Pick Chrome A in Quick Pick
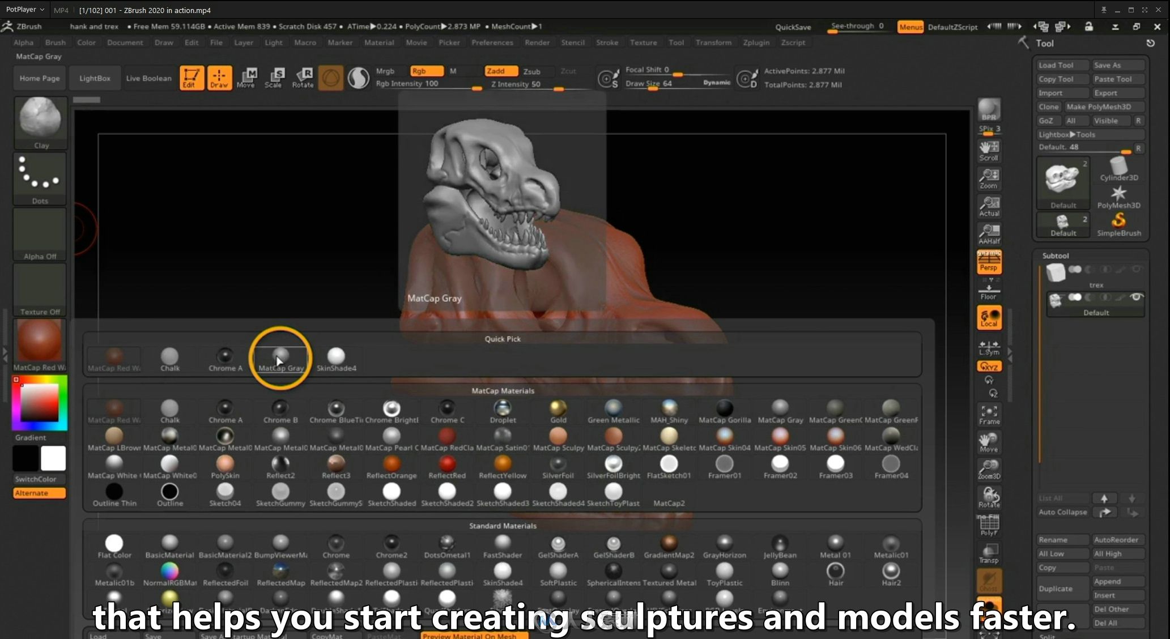Viewport: 1170px width, 639px height. pyautogui.click(x=225, y=360)
